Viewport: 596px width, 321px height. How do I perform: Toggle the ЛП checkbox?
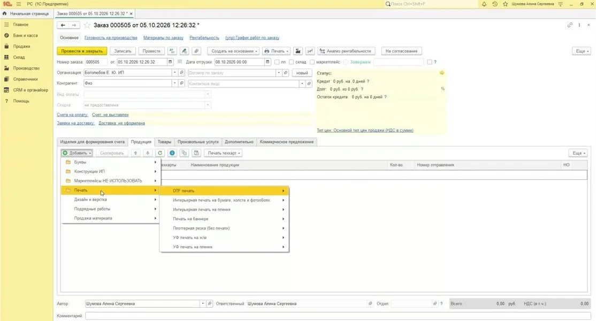(x=277, y=62)
